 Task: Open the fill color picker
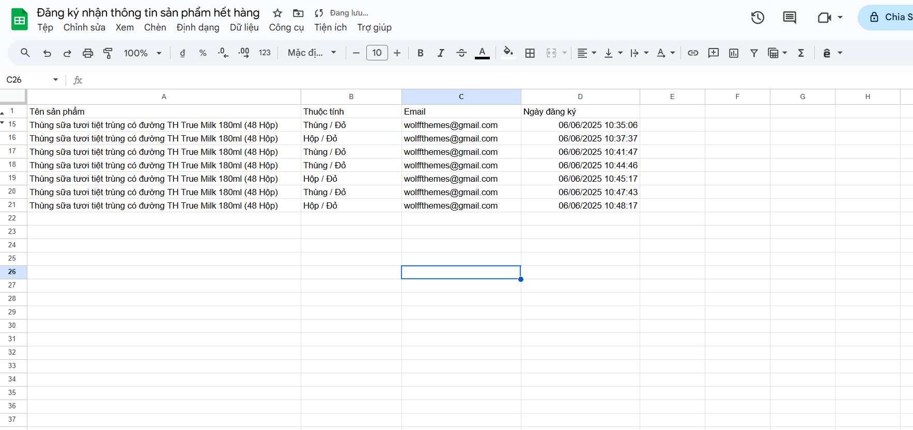pyautogui.click(x=508, y=53)
